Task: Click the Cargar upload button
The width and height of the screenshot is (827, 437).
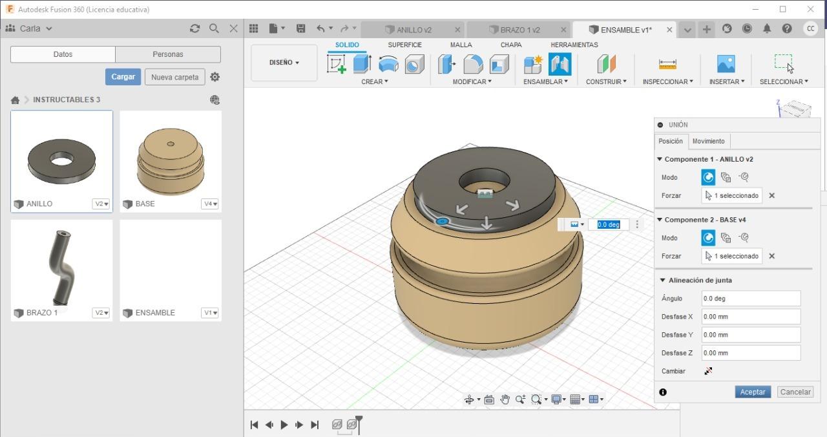Action: pos(123,77)
